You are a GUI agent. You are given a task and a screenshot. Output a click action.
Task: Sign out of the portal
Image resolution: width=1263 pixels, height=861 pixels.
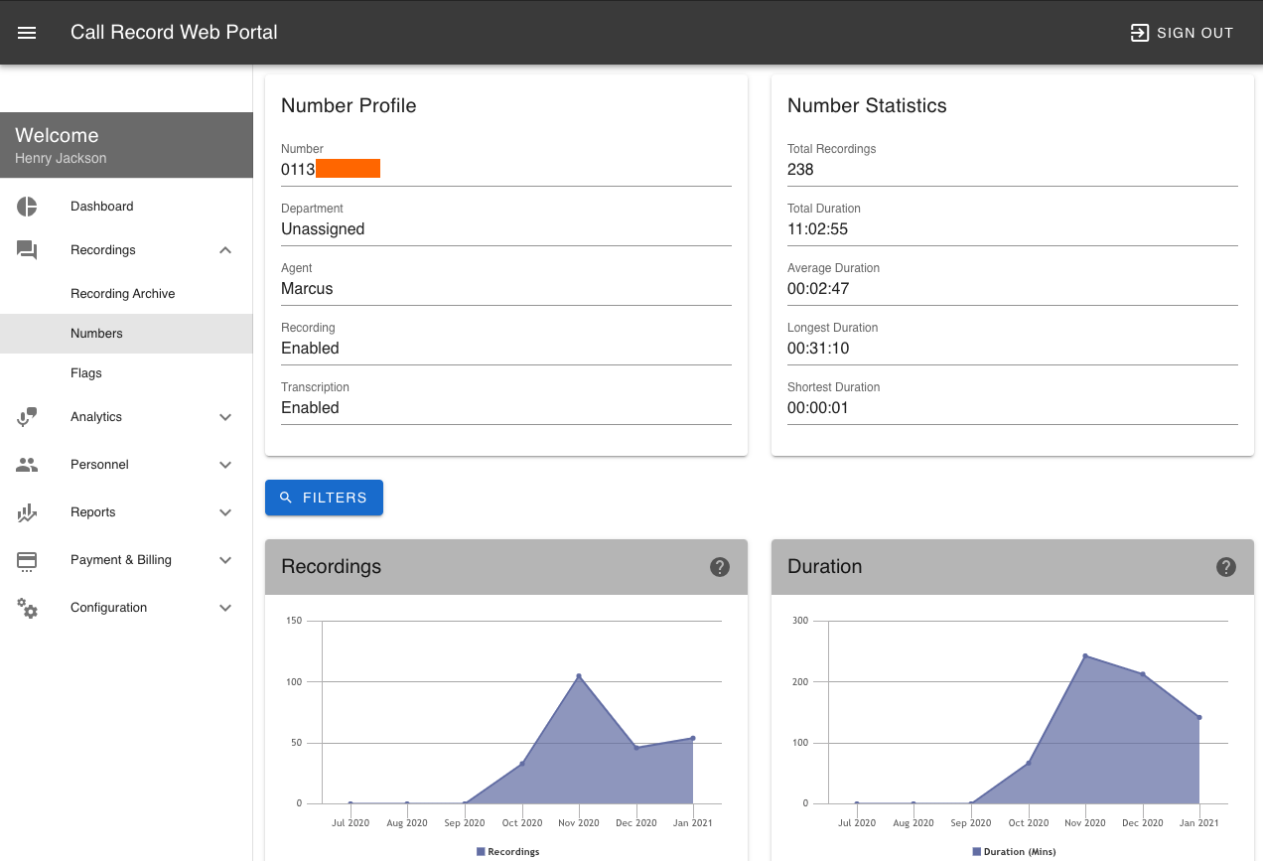click(1182, 33)
